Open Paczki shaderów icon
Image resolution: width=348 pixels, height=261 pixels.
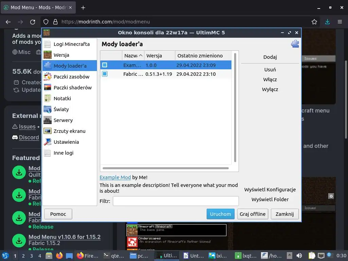47,87
